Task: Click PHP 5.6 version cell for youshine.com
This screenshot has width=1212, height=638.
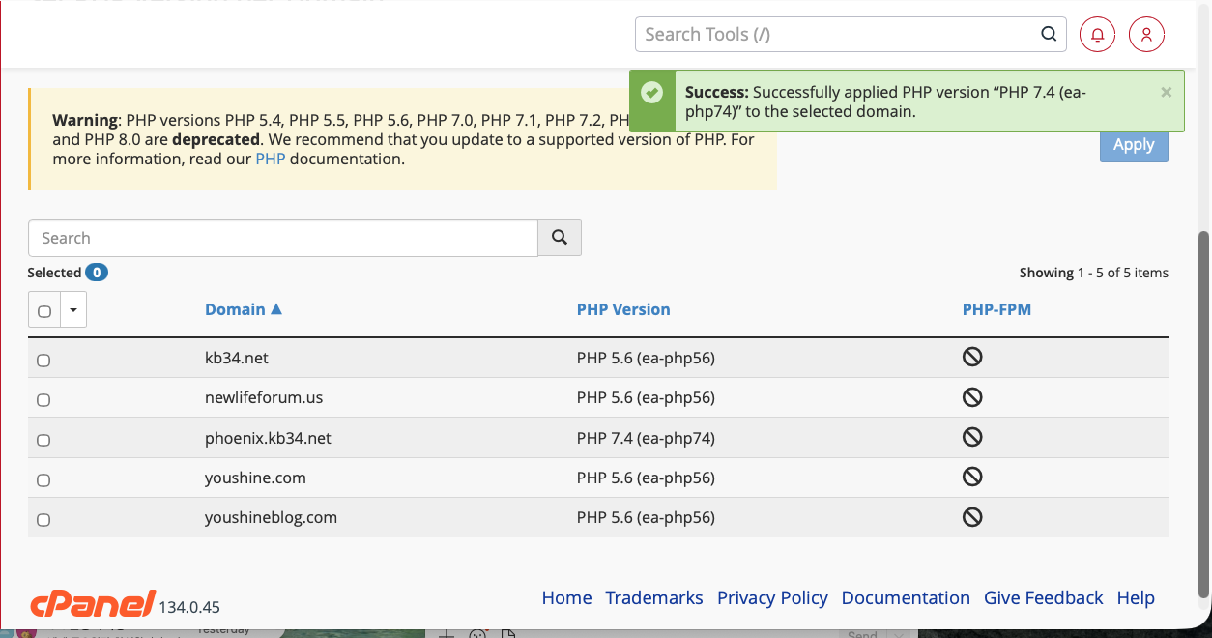Action: click(x=646, y=478)
